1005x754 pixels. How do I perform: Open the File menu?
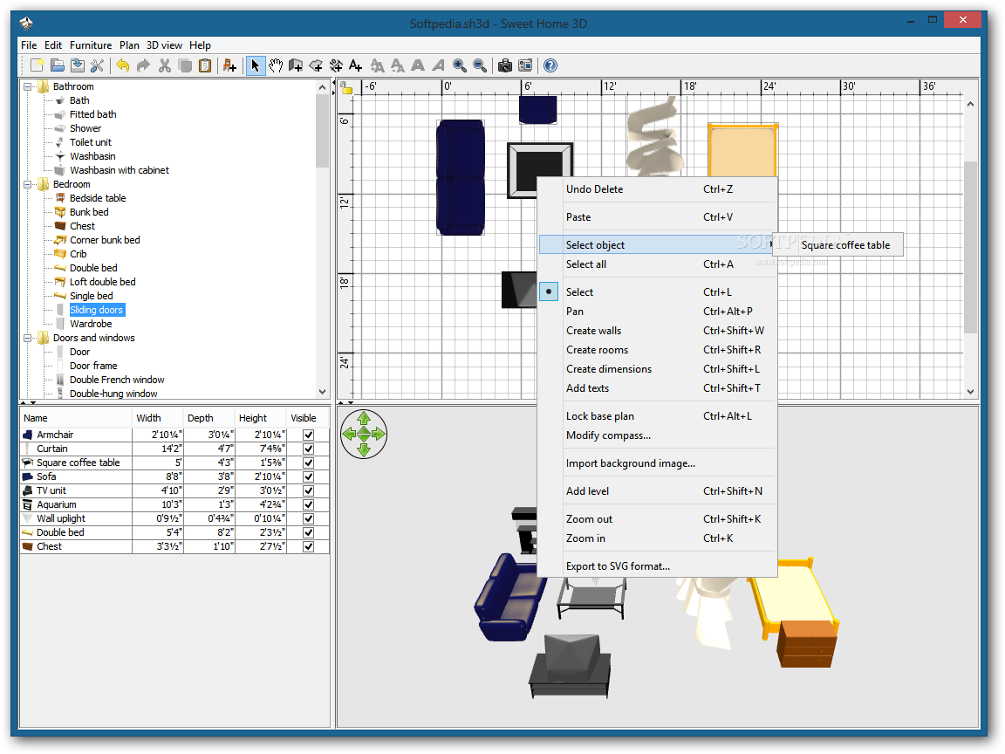tap(29, 45)
